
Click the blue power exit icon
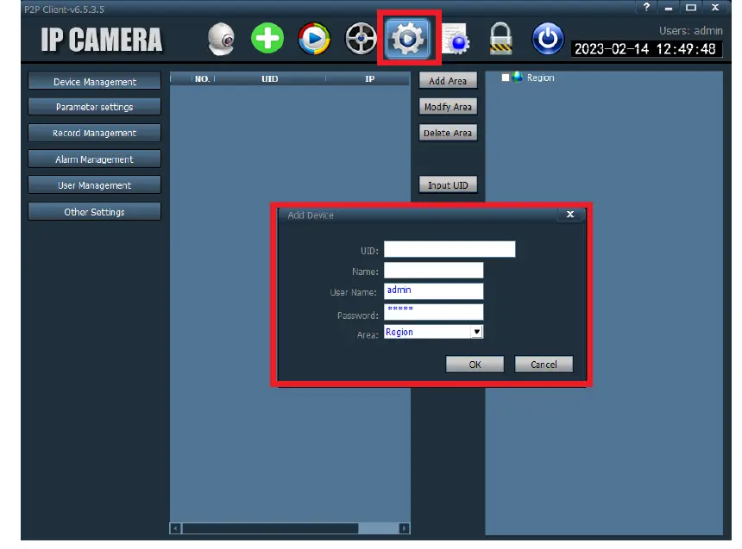point(547,38)
